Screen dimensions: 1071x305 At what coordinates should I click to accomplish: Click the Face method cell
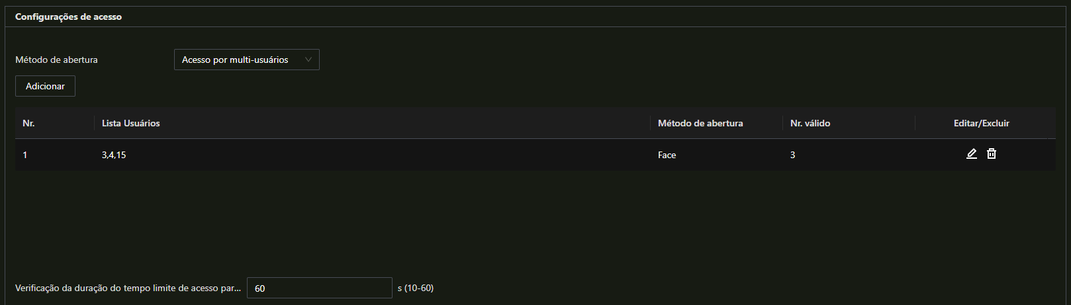click(667, 155)
